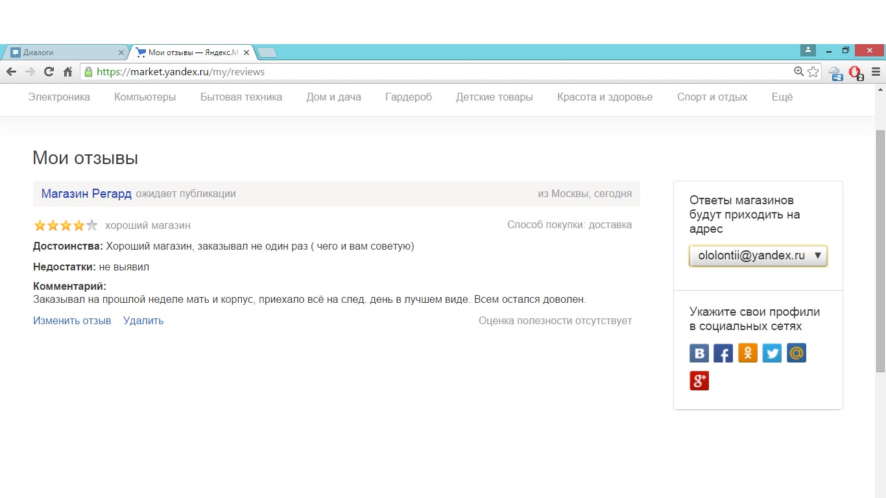Open the Детские товары category
Screen dimensions: 886x498
(x=494, y=97)
